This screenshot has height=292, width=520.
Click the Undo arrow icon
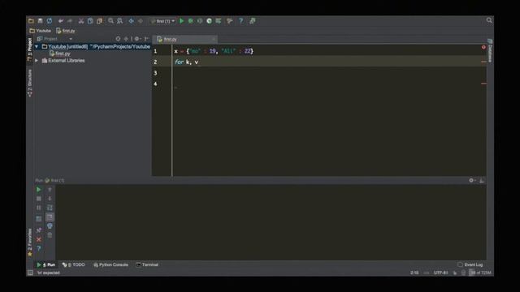click(x=61, y=21)
